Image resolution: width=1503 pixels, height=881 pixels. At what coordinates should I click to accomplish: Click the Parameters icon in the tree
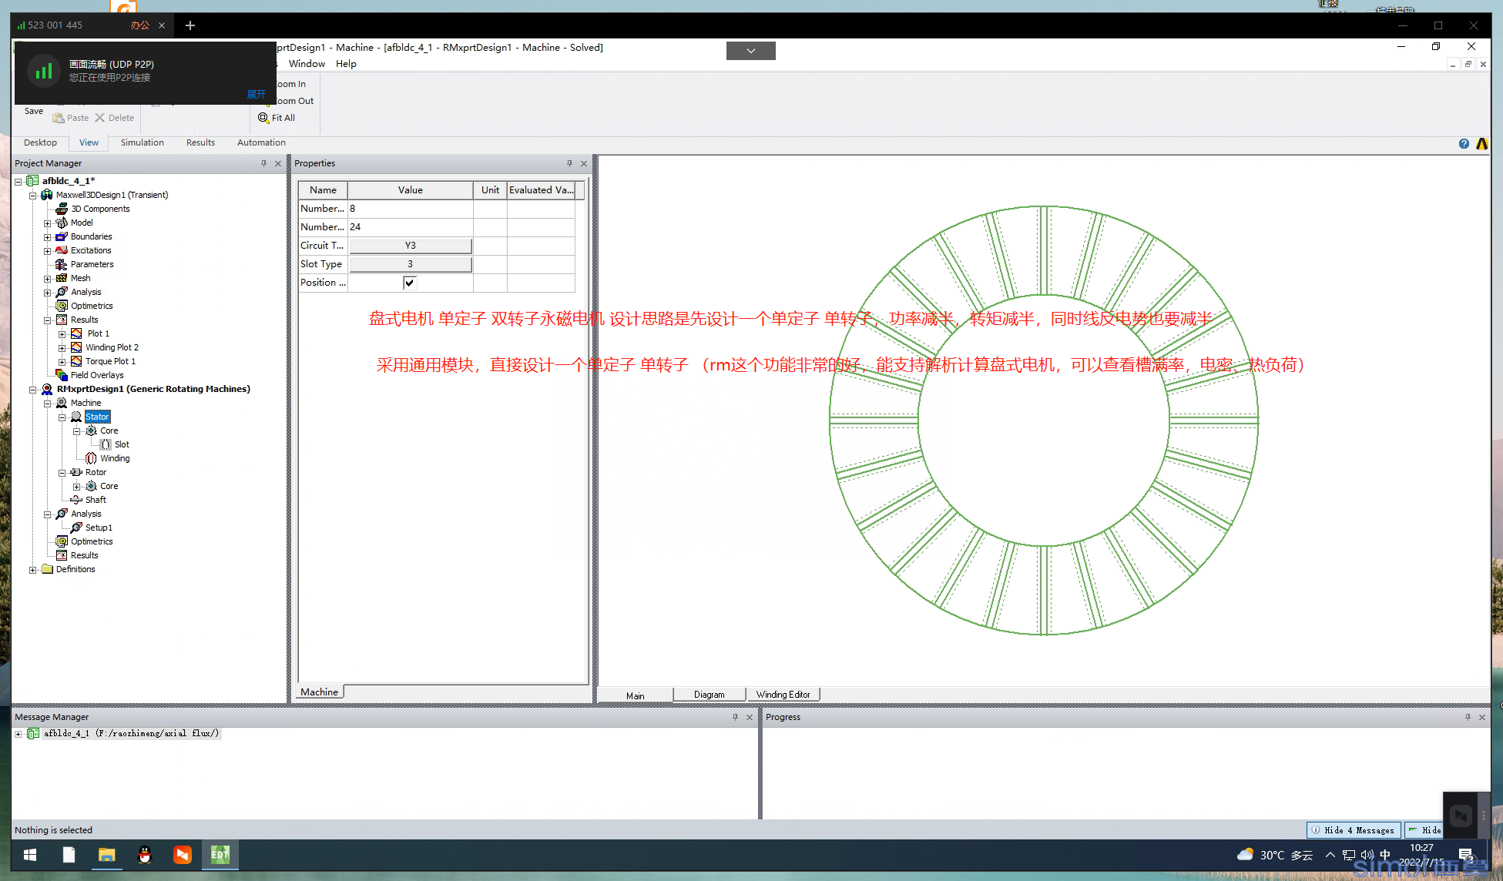tap(62, 264)
